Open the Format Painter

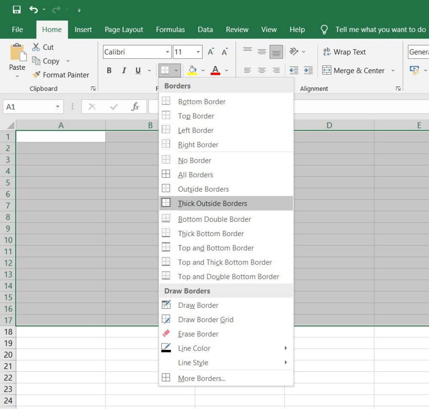[61, 75]
